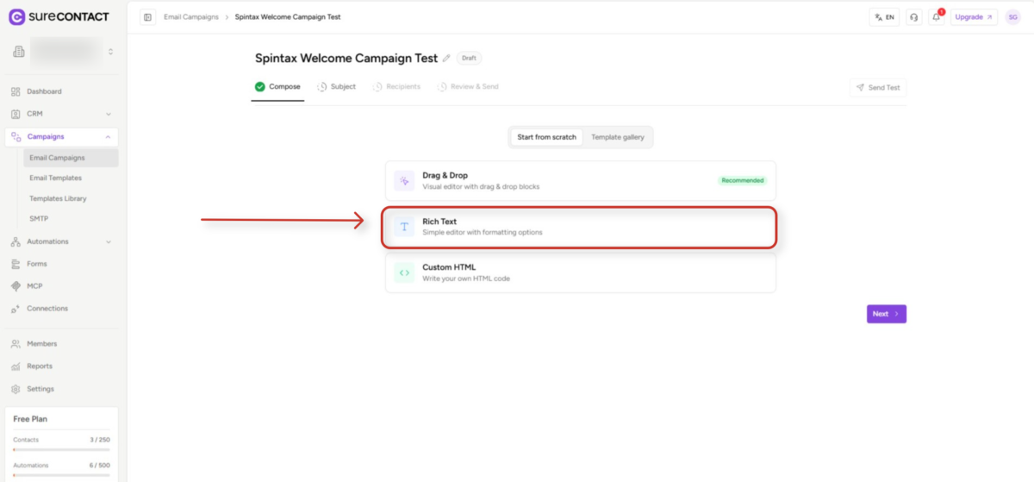Expand the CRM menu chevron

(109, 114)
